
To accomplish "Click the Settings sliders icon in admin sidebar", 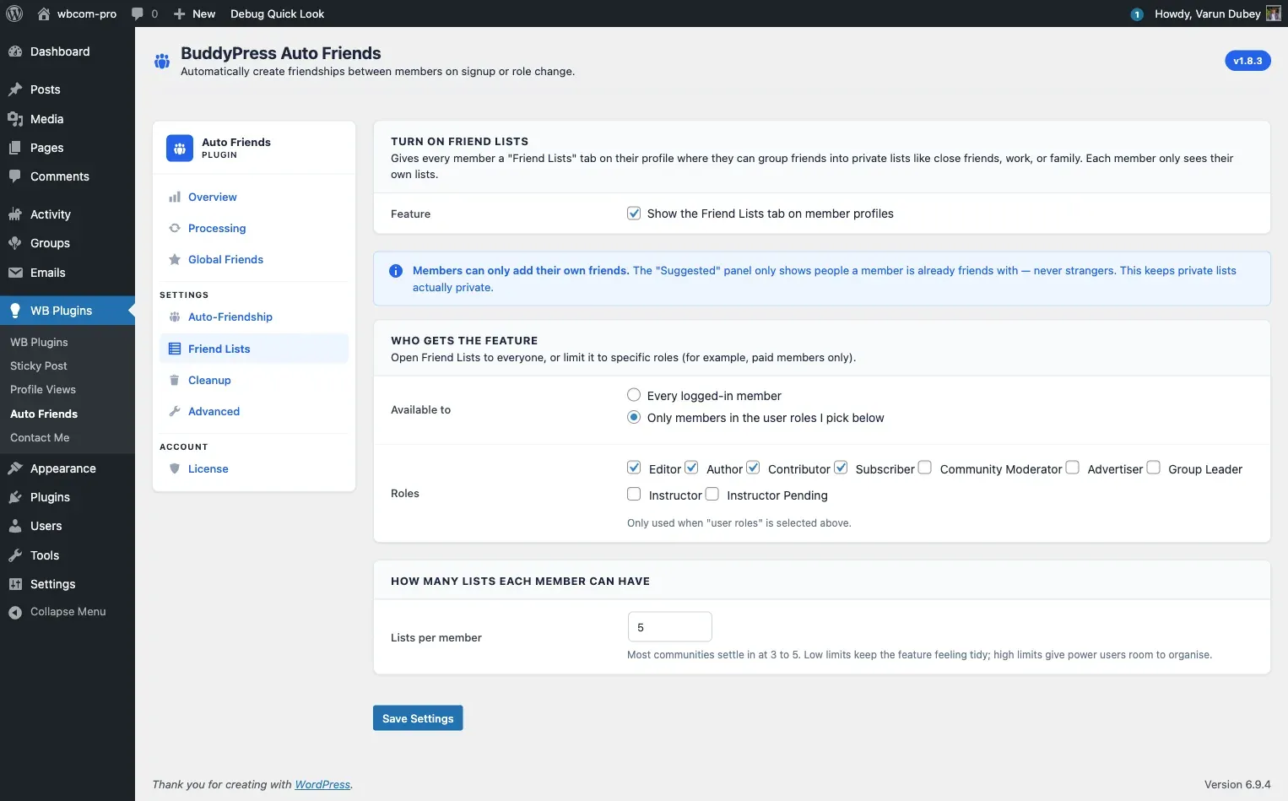I will coord(15,584).
